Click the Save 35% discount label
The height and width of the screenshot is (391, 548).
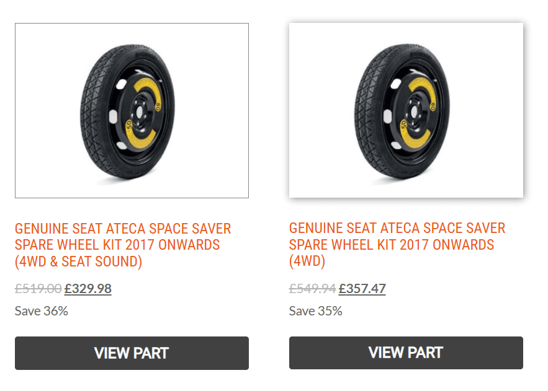pyautogui.click(x=316, y=311)
